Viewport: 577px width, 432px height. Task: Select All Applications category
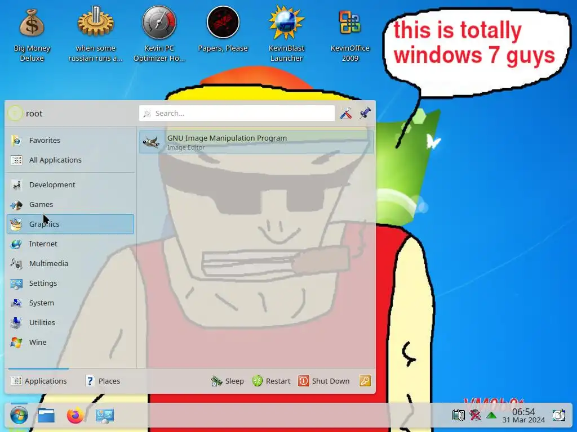pyautogui.click(x=70, y=160)
